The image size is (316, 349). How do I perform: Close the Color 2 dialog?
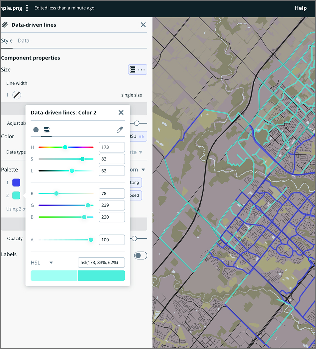point(121,112)
